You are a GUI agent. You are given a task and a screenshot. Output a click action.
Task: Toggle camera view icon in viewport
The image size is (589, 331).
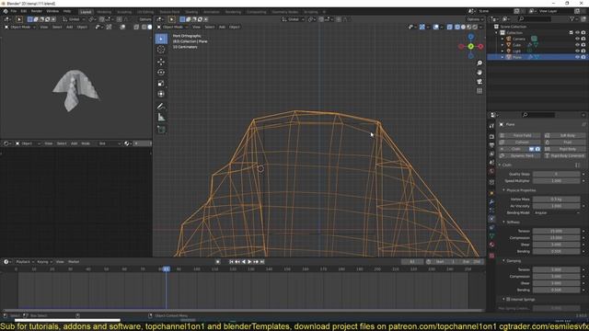(x=479, y=82)
